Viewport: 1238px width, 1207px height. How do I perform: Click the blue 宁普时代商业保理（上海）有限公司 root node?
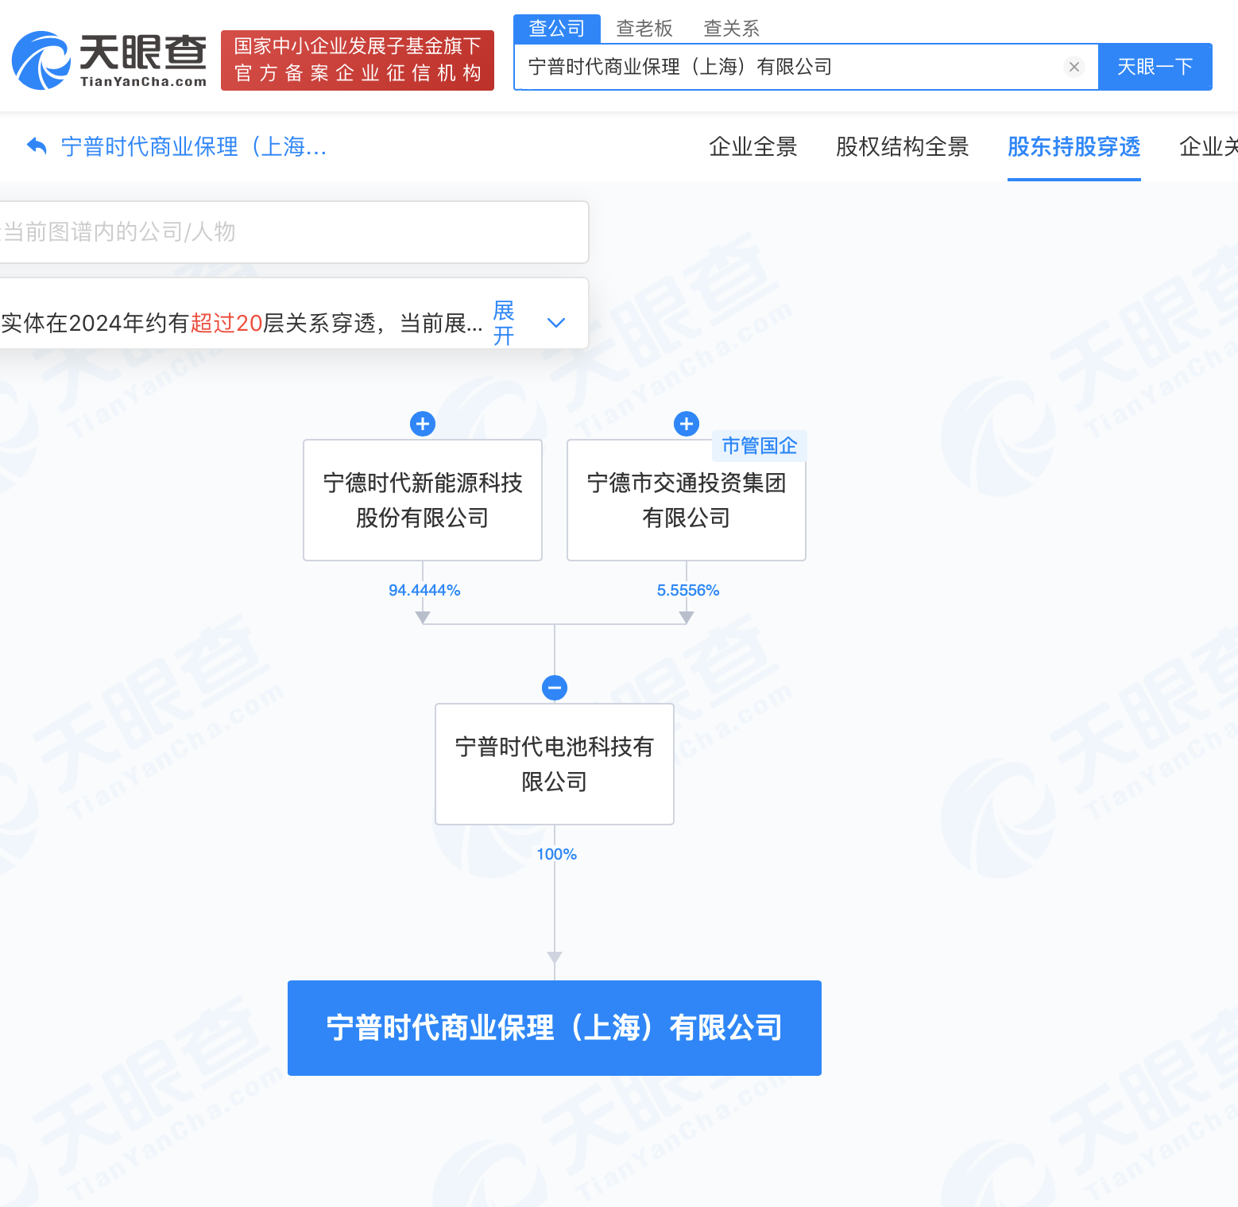[555, 1028]
